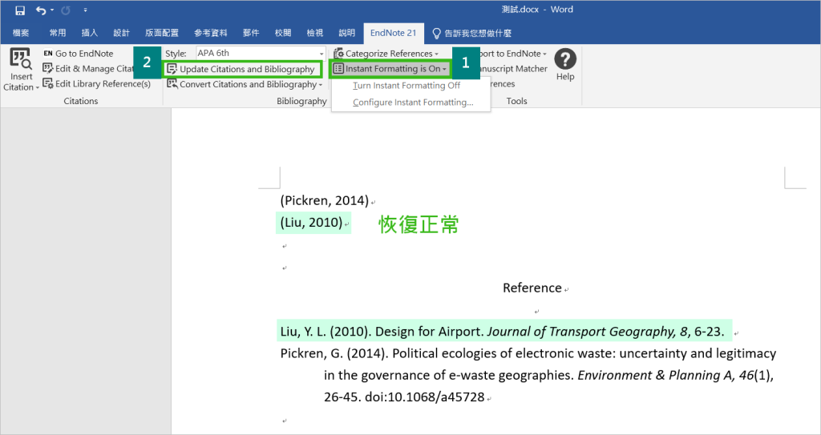
Task: Click the (Pickren, 2014) citation
Action: coord(325,200)
